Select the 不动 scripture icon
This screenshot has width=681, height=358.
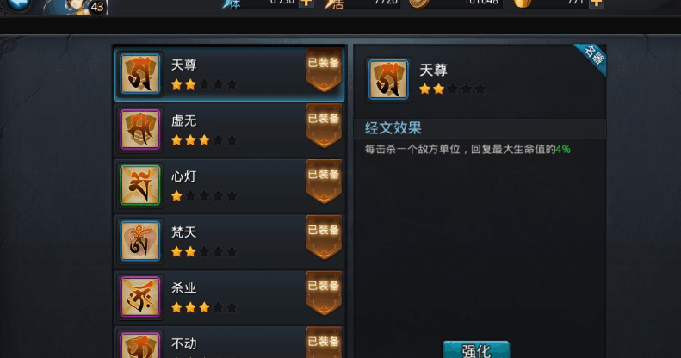point(139,345)
